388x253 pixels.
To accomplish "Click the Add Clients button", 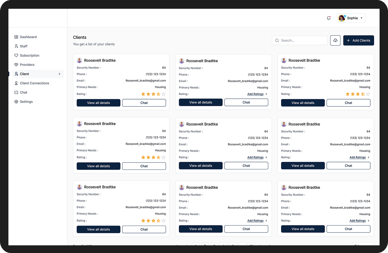I will tap(359, 41).
